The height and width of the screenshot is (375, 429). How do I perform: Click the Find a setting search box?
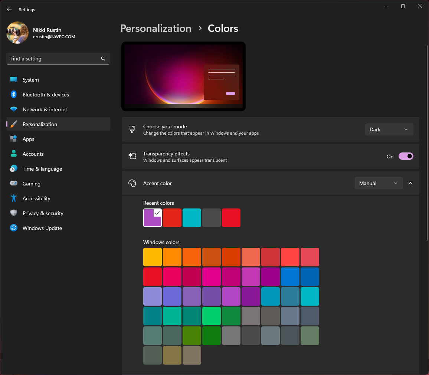click(x=58, y=59)
